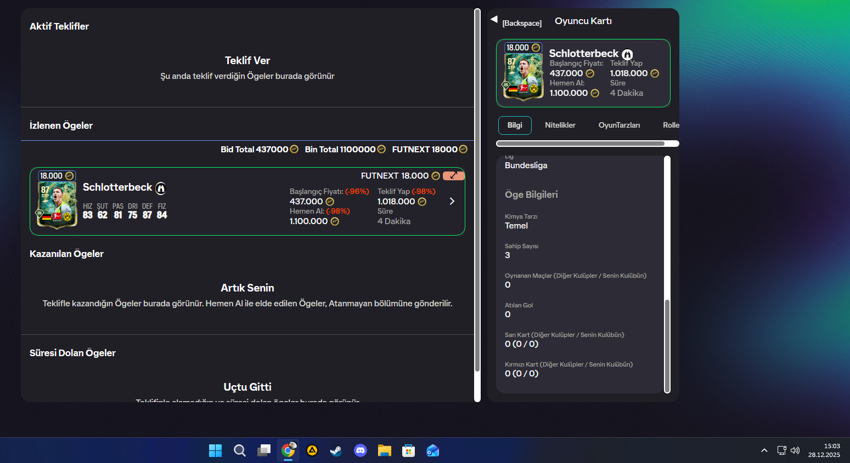Screen dimensions: 850x463
Task: Open the partially visible Rolle tab
Action: coord(671,125)
